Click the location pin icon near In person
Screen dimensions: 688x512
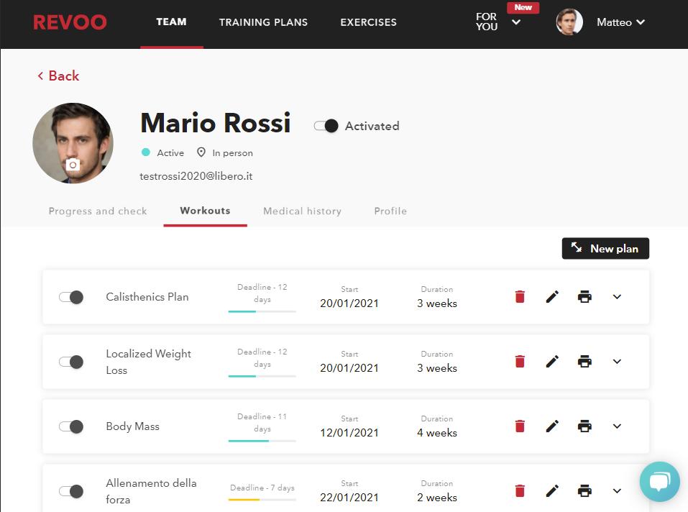(201, 152)
